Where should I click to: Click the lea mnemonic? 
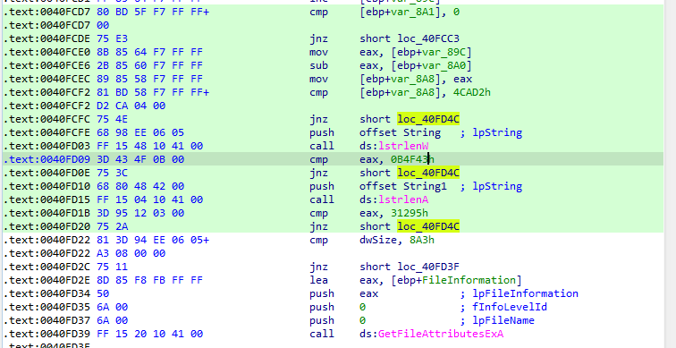[x=318, y=280]
